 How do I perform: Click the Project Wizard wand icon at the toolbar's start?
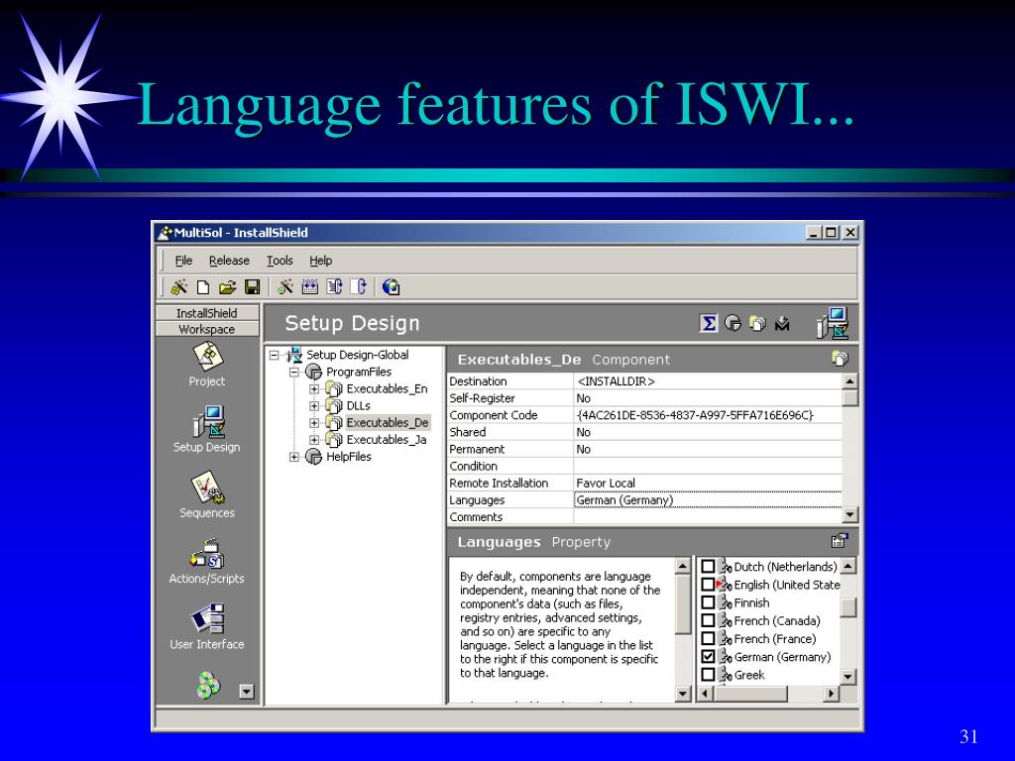[x=178, y=286]
